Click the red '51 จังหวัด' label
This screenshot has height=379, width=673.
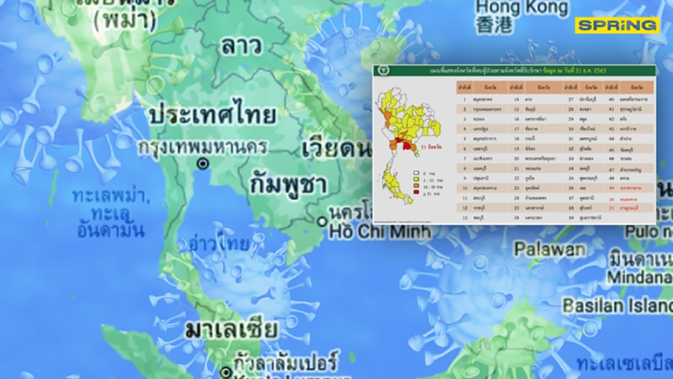[431, 146]
